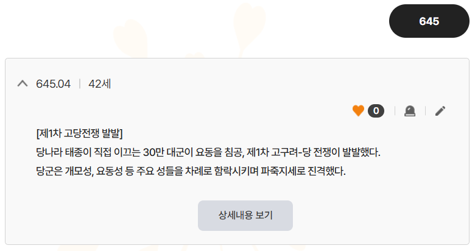Click the 645.04 date label
The width and height of the screenshot is (475, 251).
coord(54,83)
